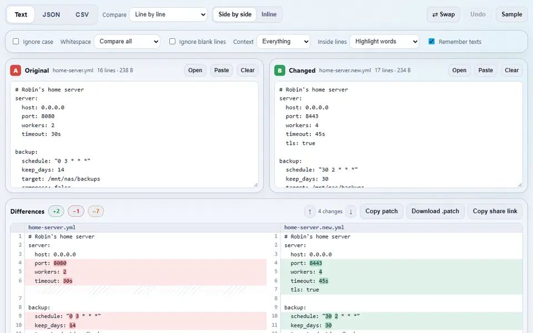The height and width of the screenshot is (333, 533).
Task: Click the green B badge for Changed
Action: click(280, 70)
